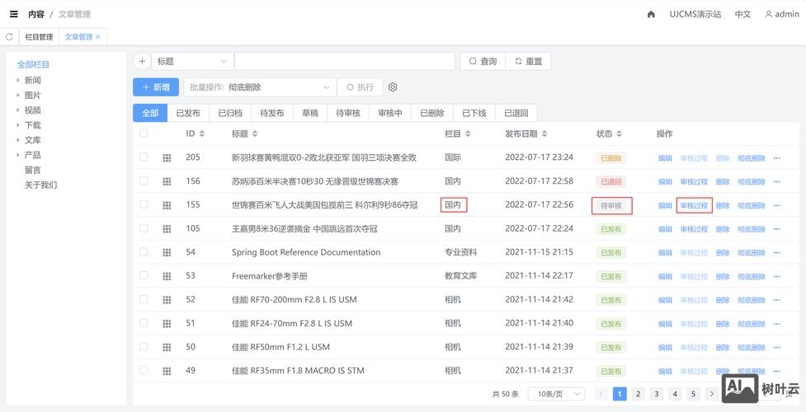The height and width of the screenshot is (412, 806).
Task: Click the drag handle icon for row 156
Action: click(167, 181)
